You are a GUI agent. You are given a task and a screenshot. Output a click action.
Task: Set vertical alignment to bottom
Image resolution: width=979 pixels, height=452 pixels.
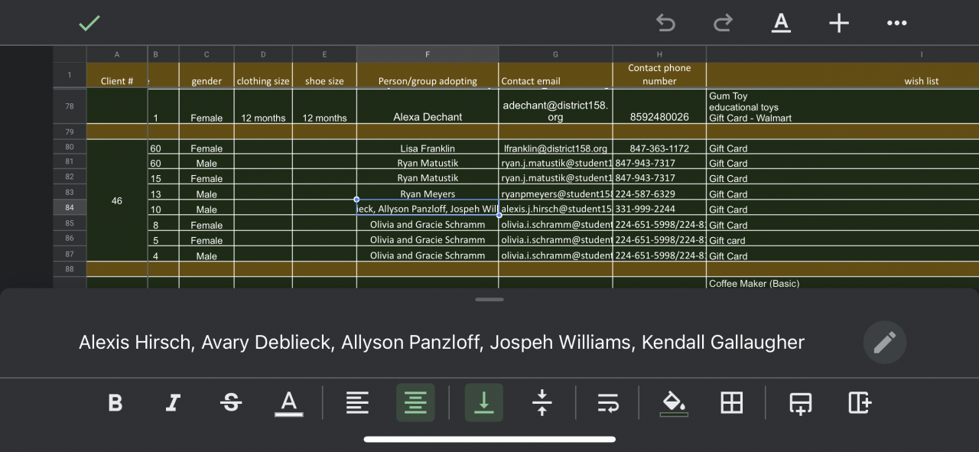483,402
